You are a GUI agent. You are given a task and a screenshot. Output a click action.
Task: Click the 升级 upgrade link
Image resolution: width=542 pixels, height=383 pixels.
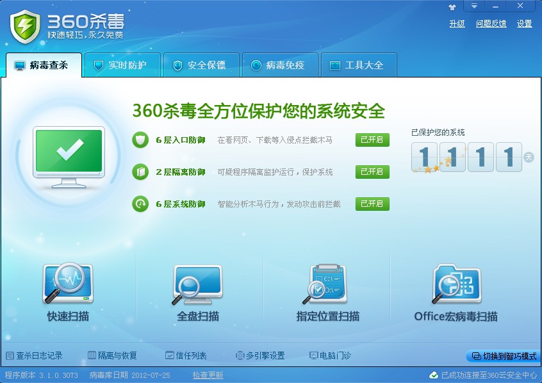pos(457,24)
